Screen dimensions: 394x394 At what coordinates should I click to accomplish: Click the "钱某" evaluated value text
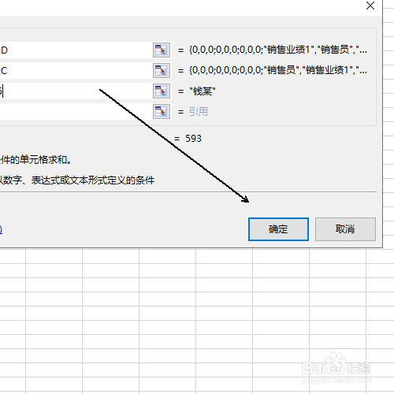tap(203, 91)
